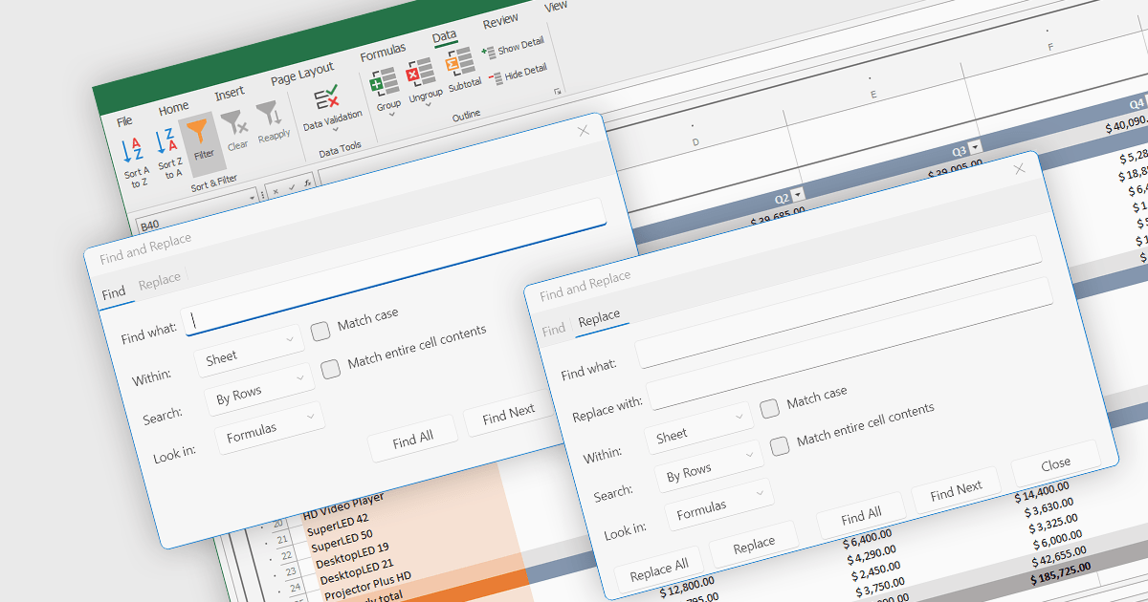
Task: Click the Clear filter icon
Action: pos(233,124)
